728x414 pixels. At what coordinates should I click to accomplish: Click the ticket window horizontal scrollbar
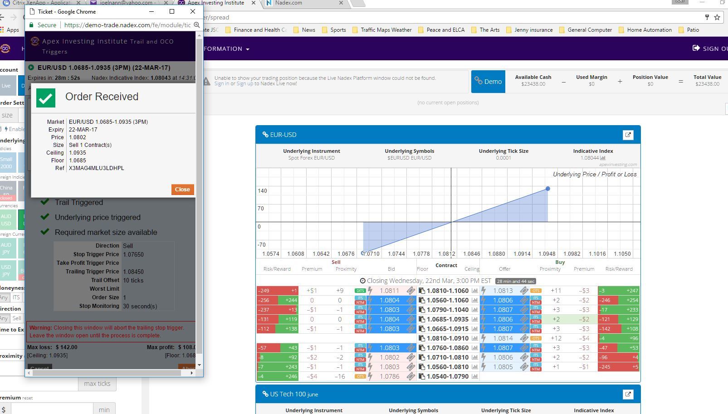point(109,373)
